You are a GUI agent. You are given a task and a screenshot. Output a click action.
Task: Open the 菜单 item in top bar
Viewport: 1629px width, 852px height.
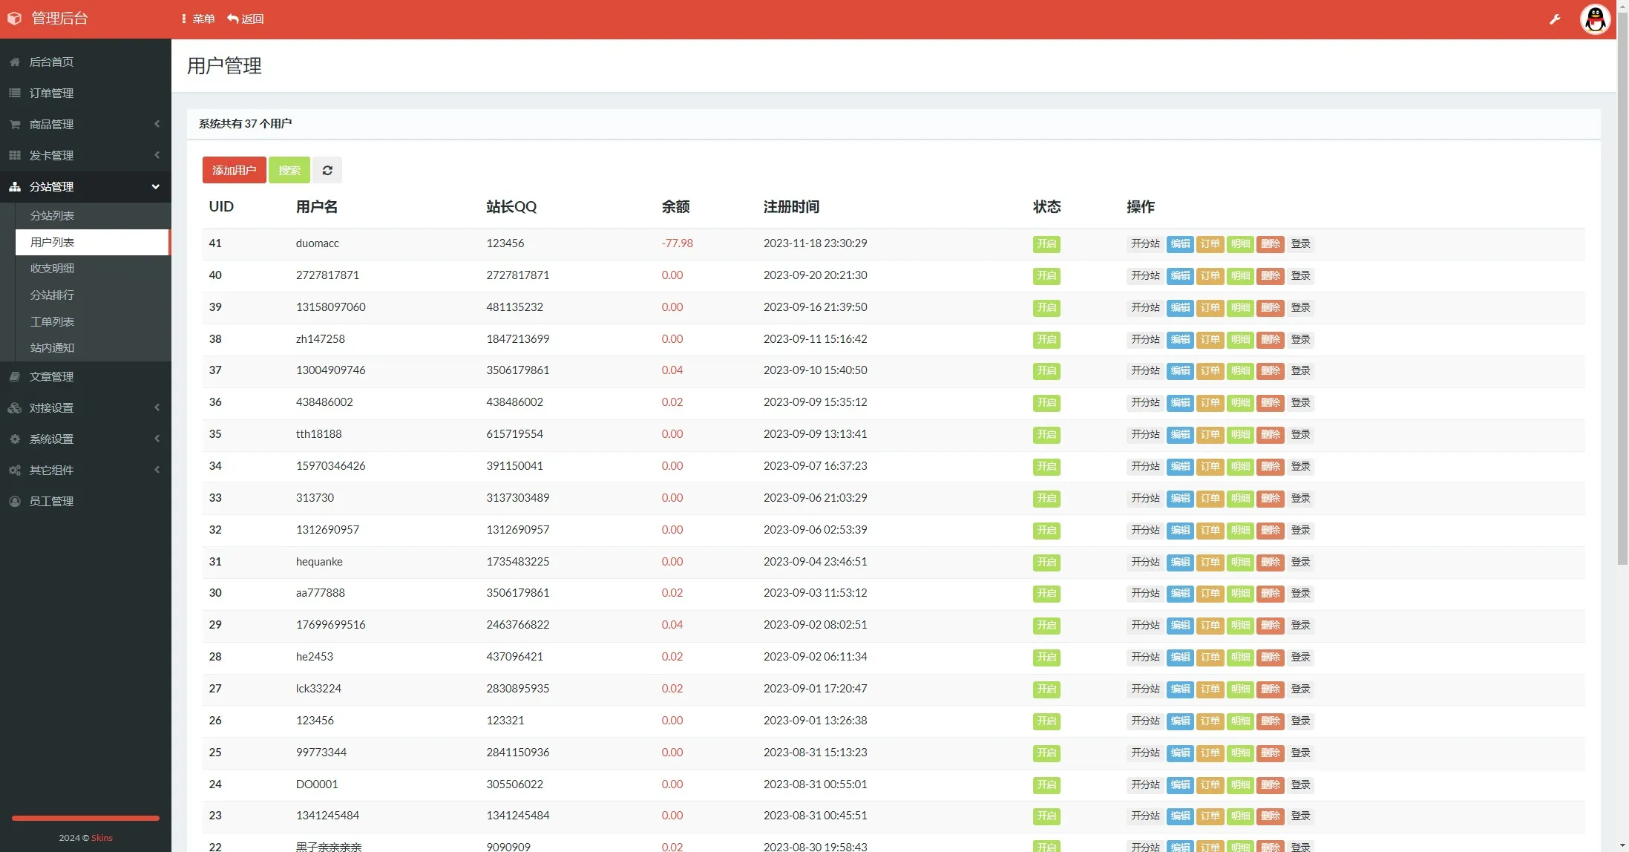click(x=198, y=19)
